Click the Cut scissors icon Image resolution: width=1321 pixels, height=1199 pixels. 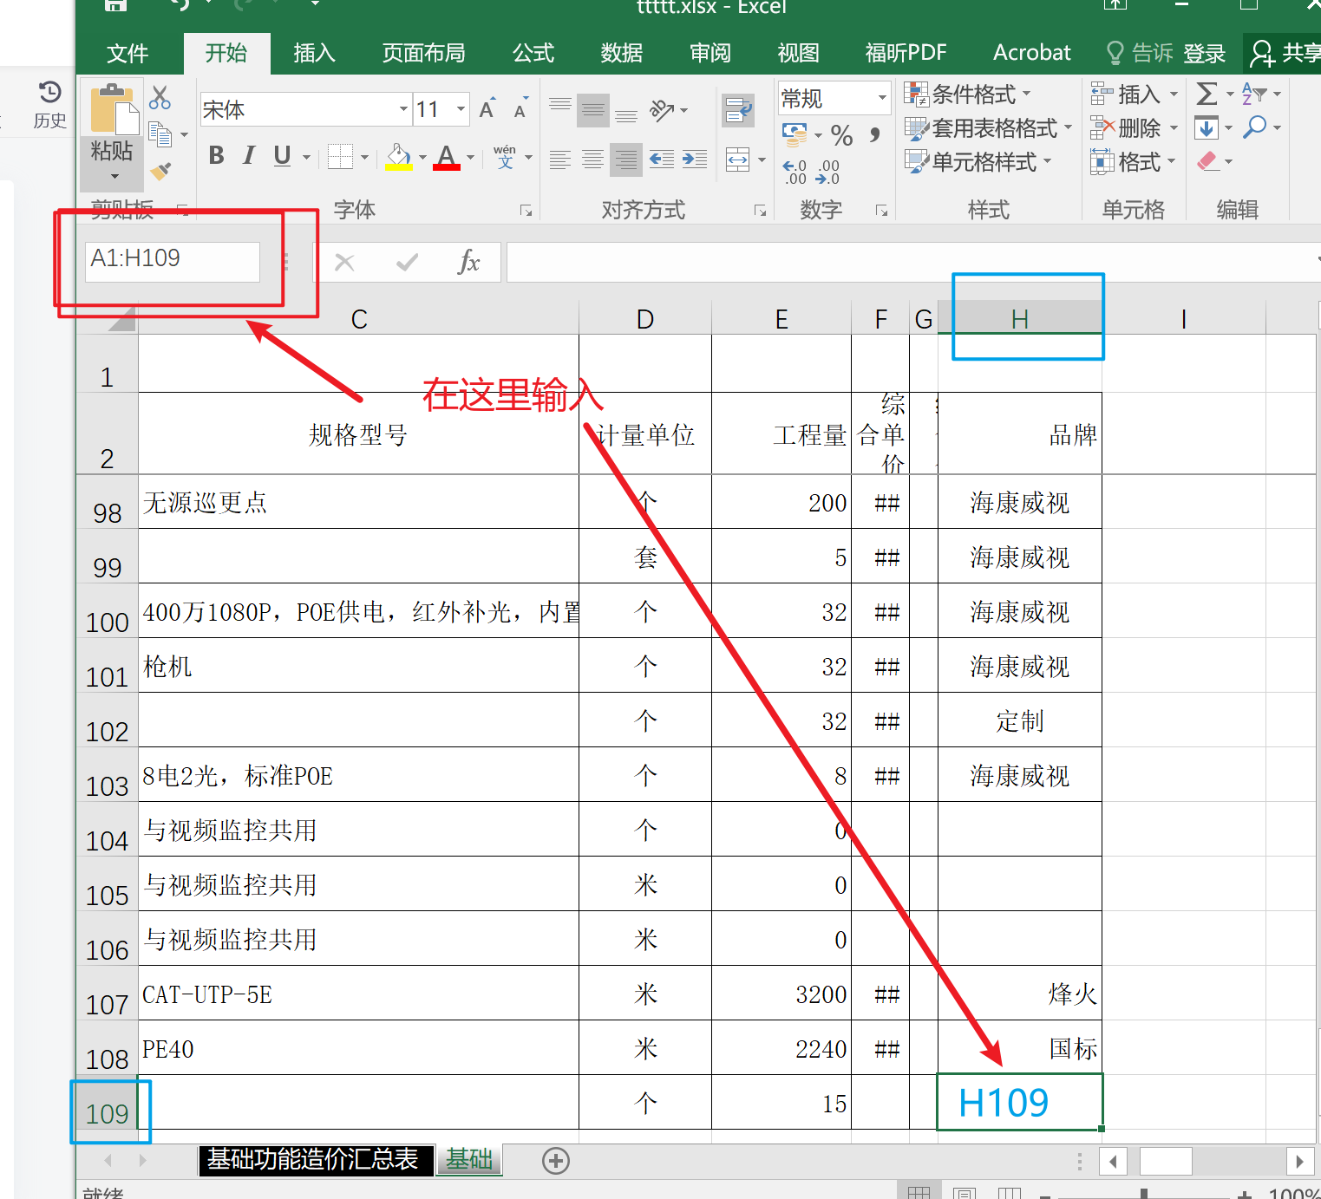160,97
